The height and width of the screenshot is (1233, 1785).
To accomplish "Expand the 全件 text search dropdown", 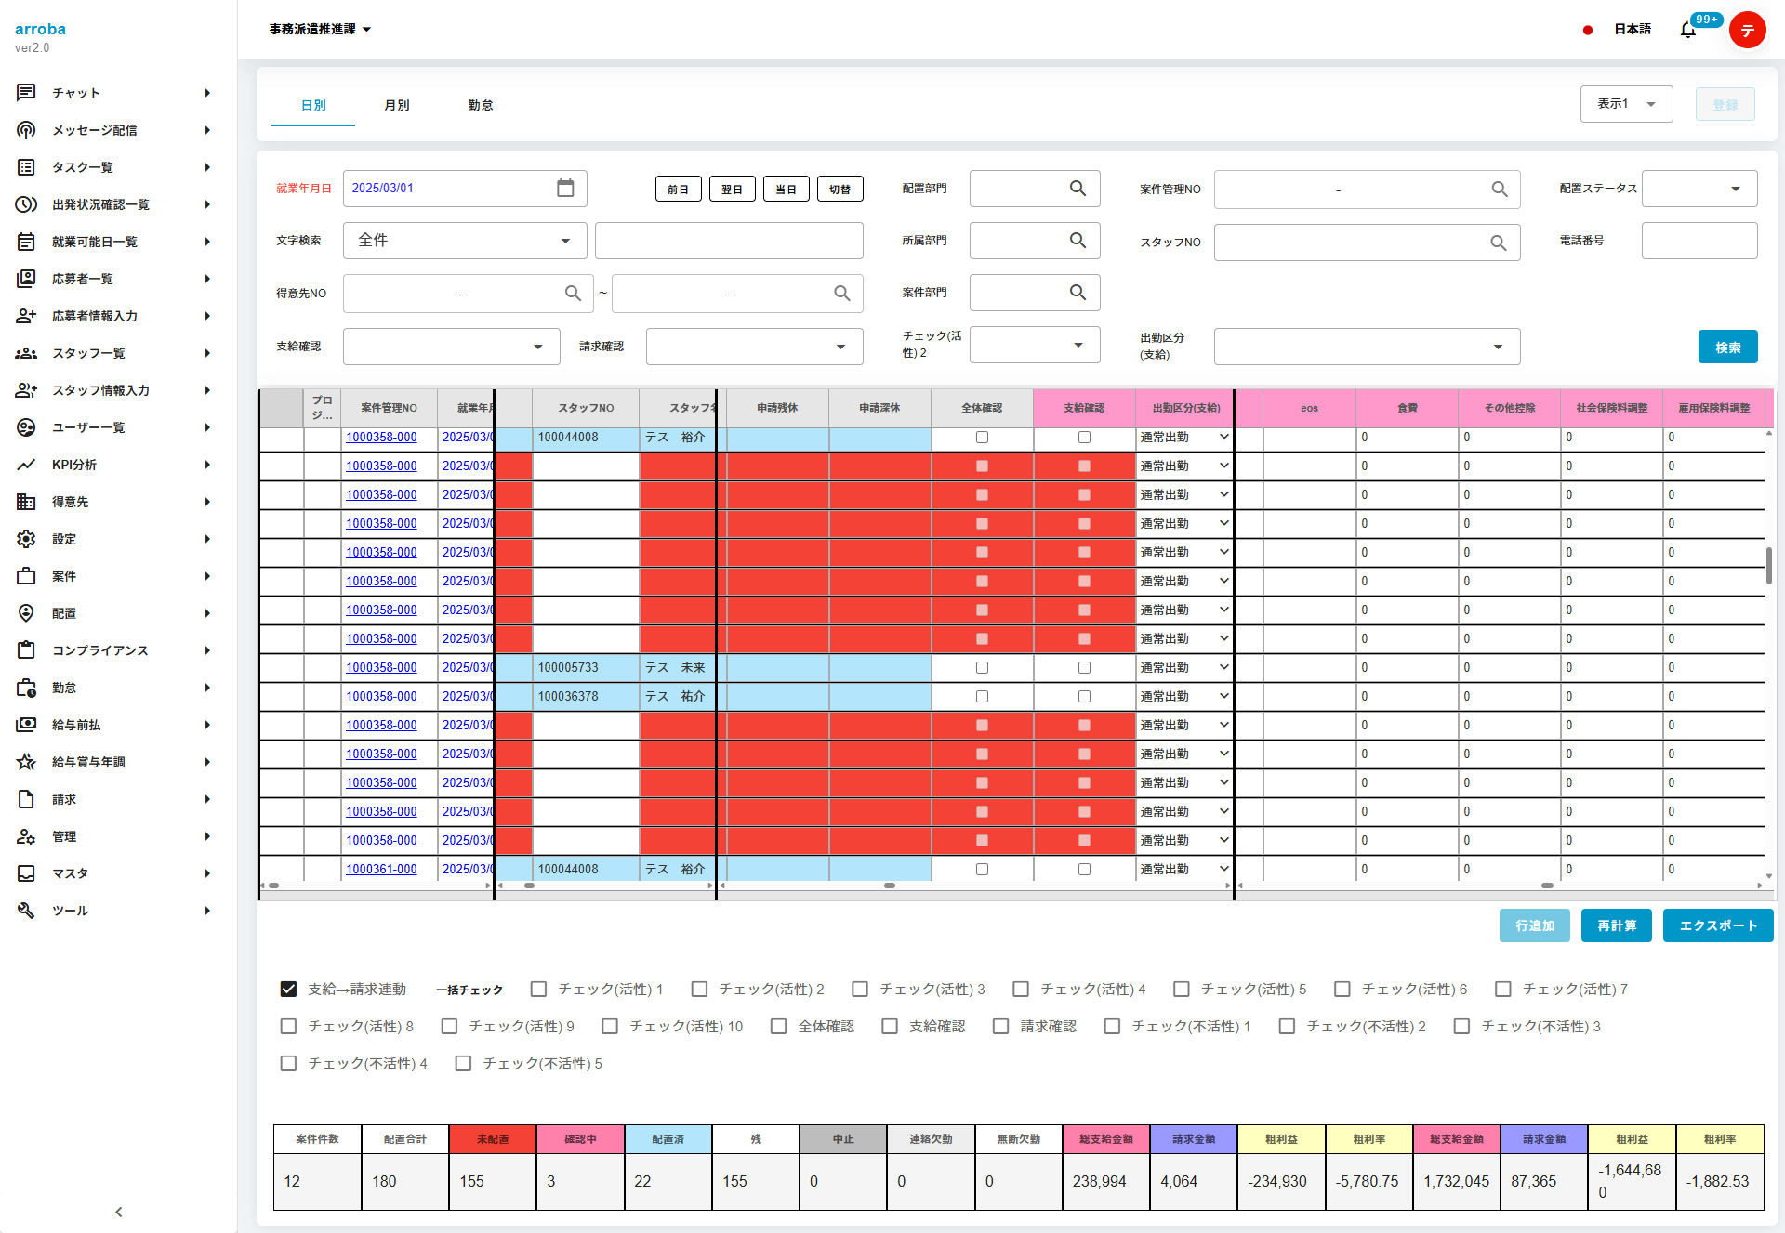I will pos(465,241).
